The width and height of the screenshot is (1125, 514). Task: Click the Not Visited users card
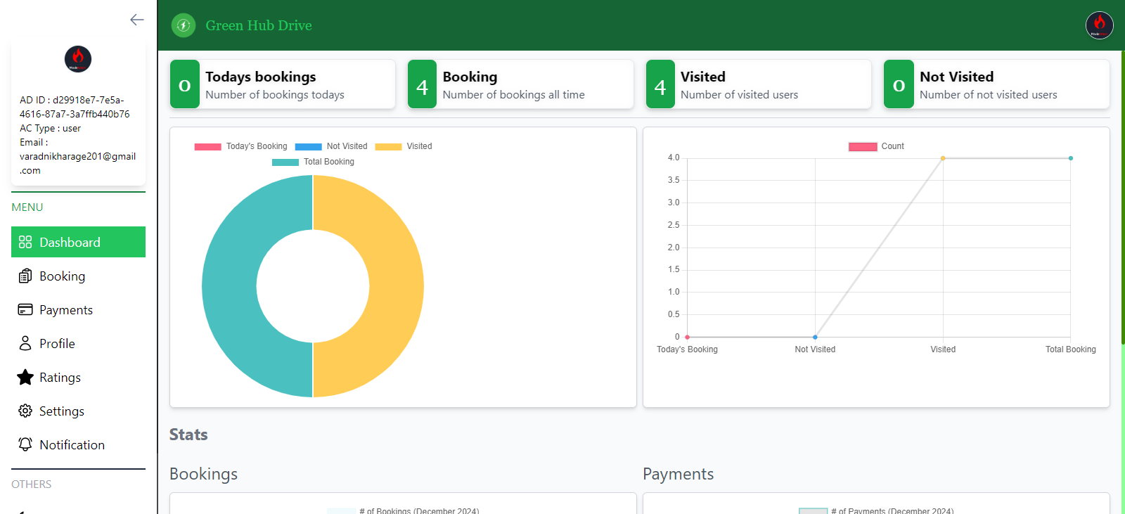coord(996,84)
